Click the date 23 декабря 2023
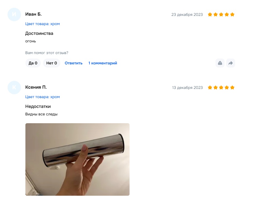The height and width of the screenshot is (201, 258). pos(187,14)
